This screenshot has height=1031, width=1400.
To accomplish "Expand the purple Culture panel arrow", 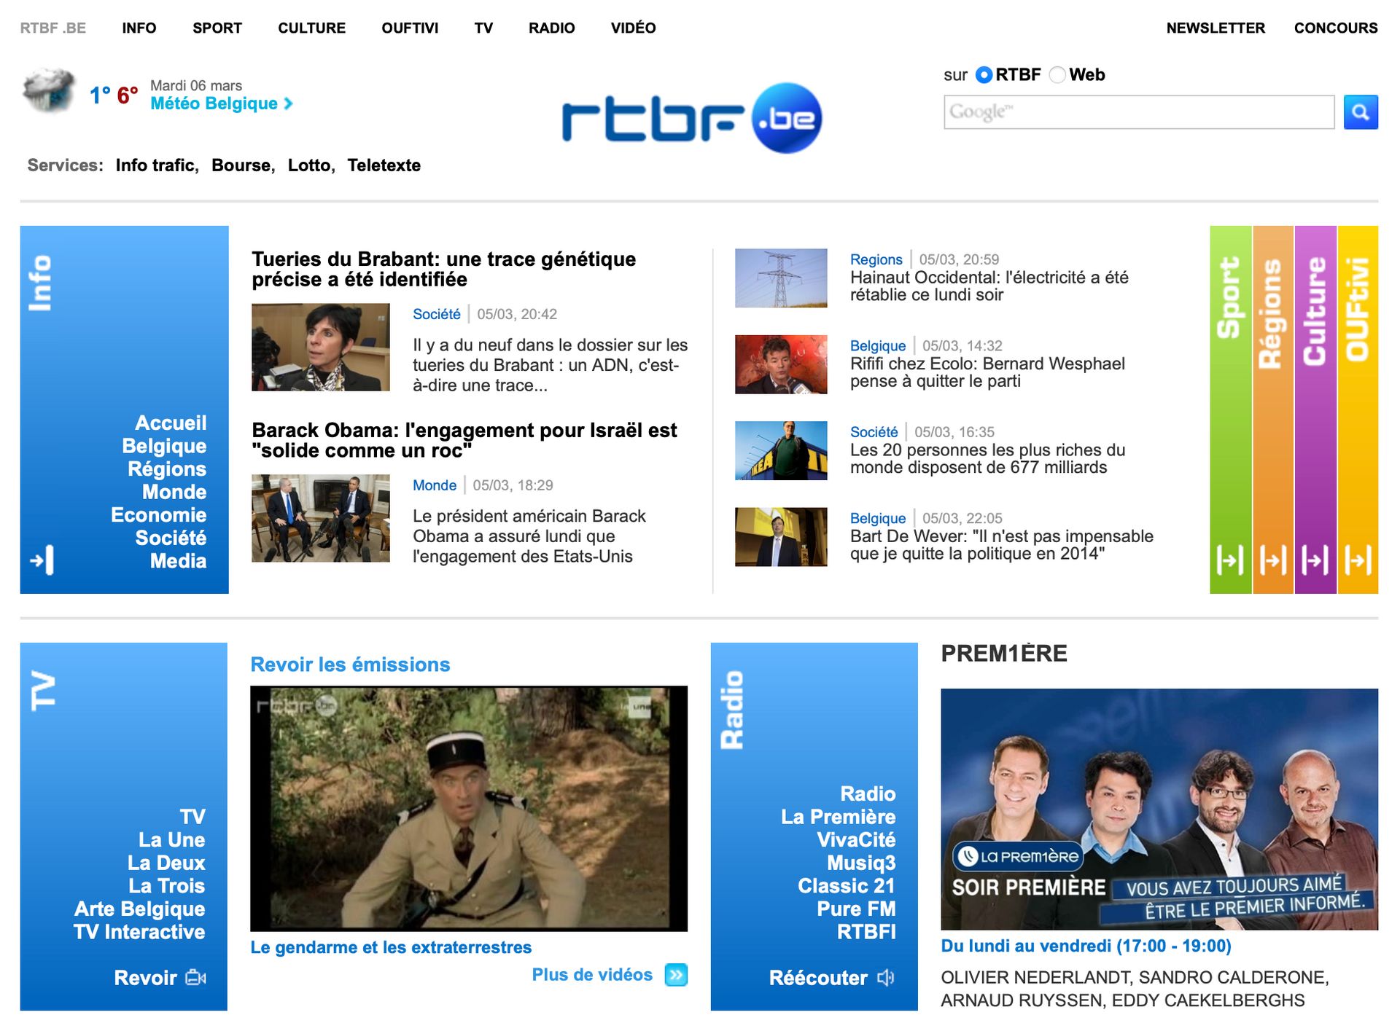I will coord(1315,560).
